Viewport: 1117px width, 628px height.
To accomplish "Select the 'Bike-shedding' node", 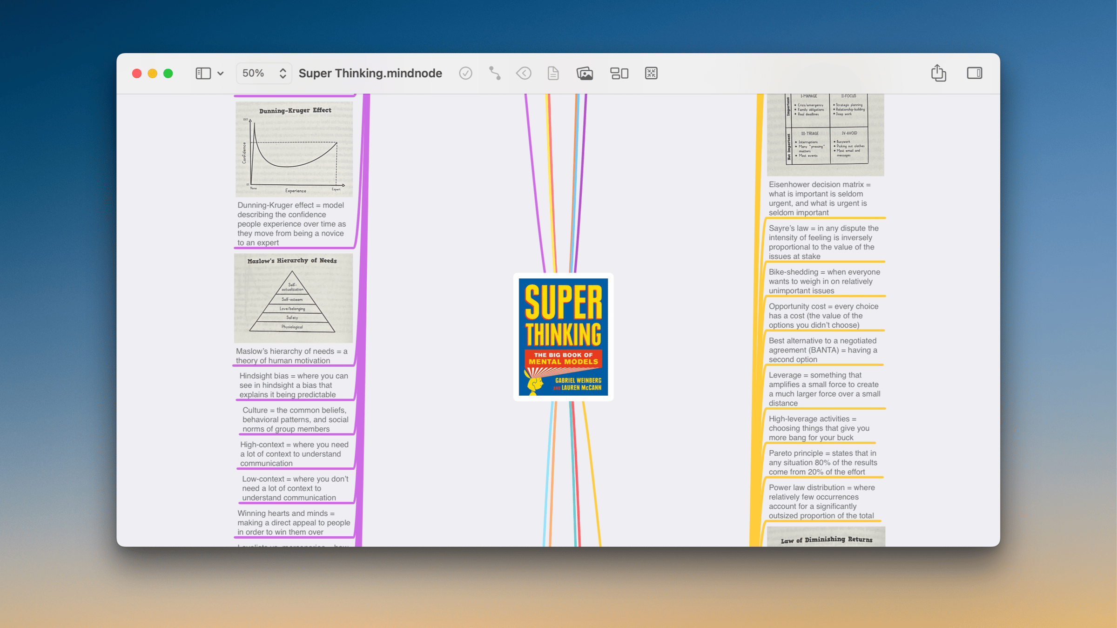I will pyautogui.click(x=824, y=281).
